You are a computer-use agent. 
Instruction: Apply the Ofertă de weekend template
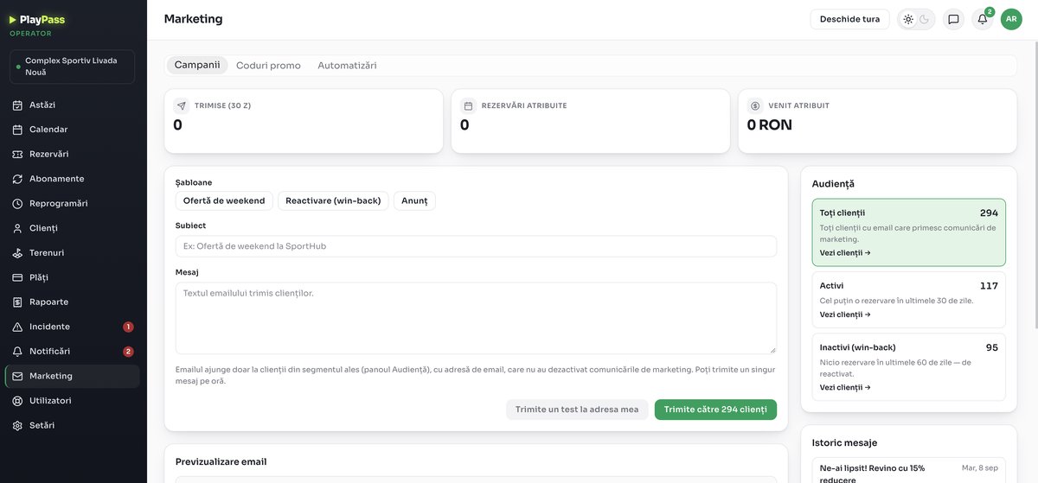[x=224, y=200]
